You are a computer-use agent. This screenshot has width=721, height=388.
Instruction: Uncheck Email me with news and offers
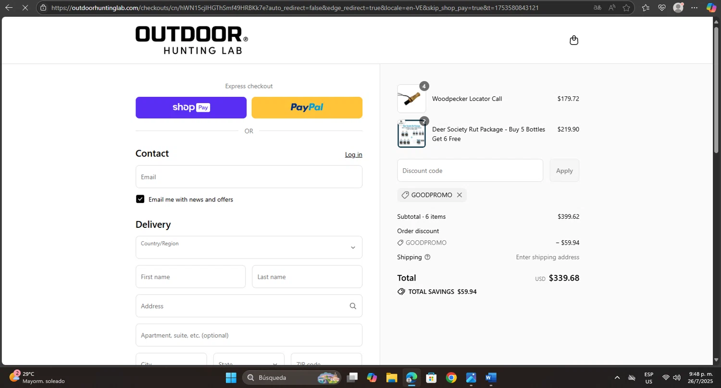pos(140,199)
